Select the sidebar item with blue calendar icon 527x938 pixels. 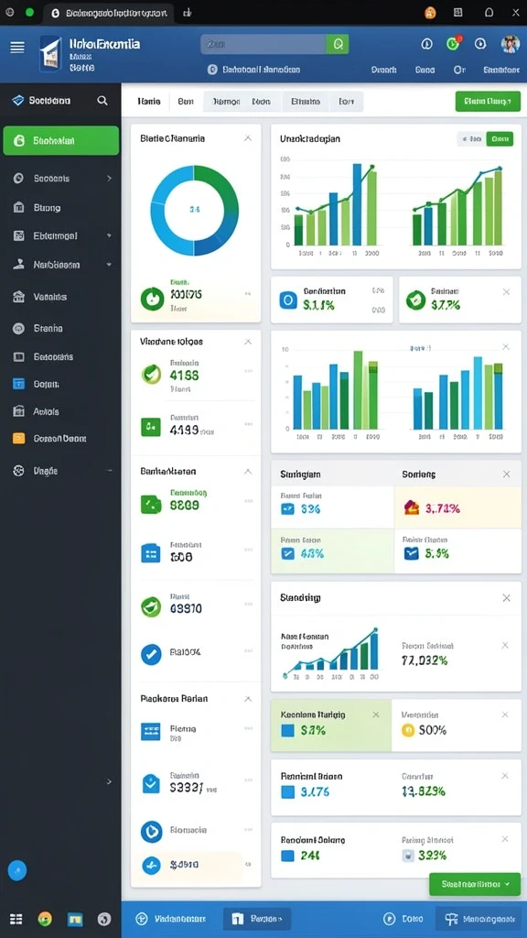tap(59, 384)
